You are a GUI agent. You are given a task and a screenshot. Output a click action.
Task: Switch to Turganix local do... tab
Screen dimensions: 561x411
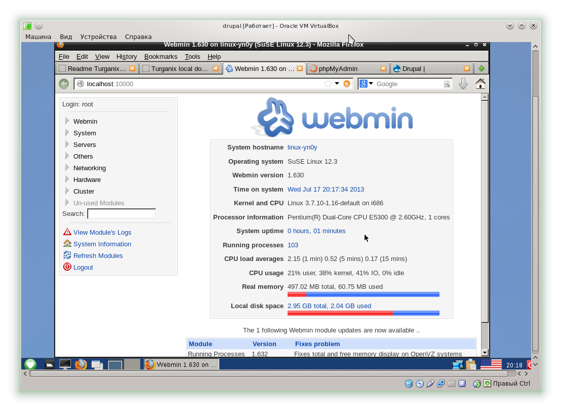pyautogui.click(x=180, y=68)
